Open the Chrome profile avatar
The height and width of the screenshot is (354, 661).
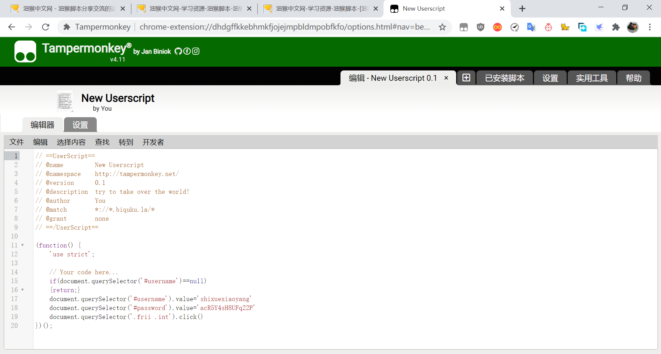pyautogui.click(x=633, y=27)
